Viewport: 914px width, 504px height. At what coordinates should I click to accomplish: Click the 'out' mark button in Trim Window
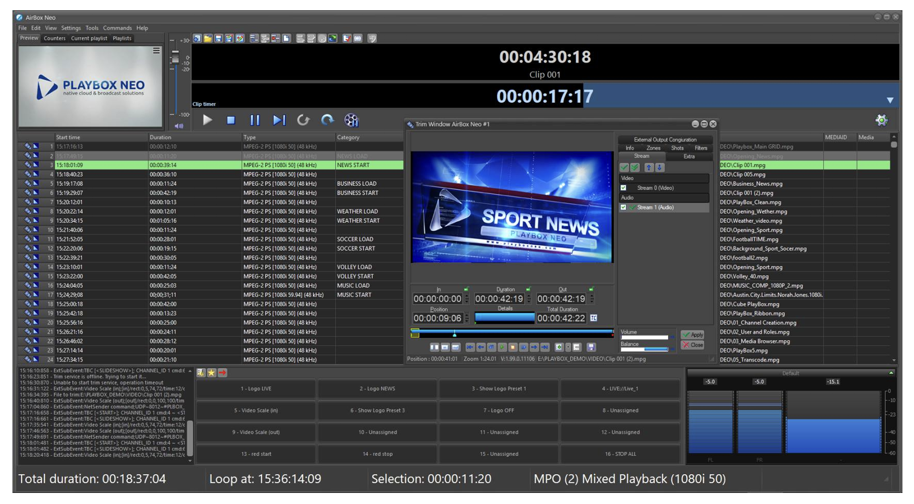(456, 347)
